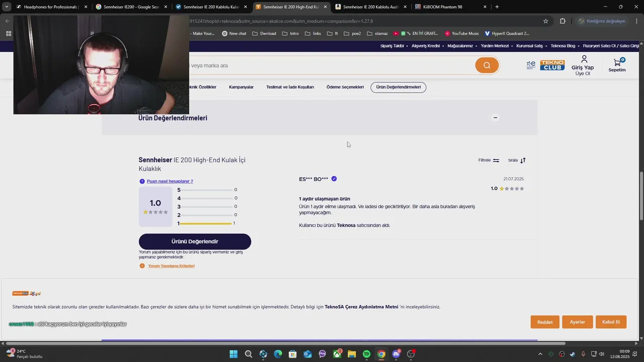Open the olamaz bookmarks folder
644x362 pixels.
(x=377, y=33)
